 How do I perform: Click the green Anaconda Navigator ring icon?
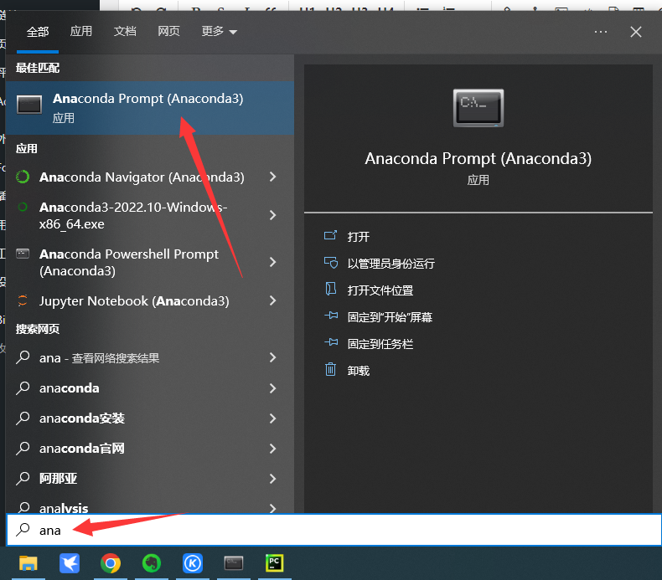(23, 177)
